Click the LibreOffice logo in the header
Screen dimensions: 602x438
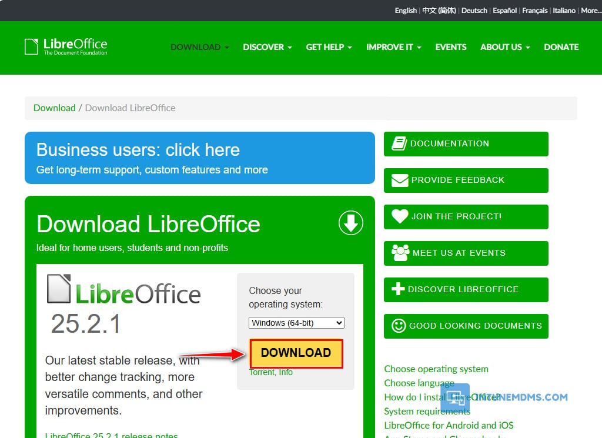[66, 47]
